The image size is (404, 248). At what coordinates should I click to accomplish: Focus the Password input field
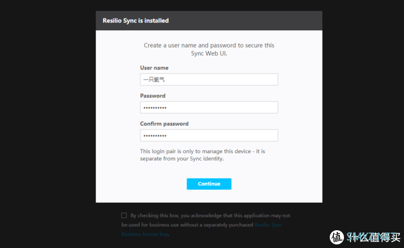pyautogui.click(x=209, y=107)
